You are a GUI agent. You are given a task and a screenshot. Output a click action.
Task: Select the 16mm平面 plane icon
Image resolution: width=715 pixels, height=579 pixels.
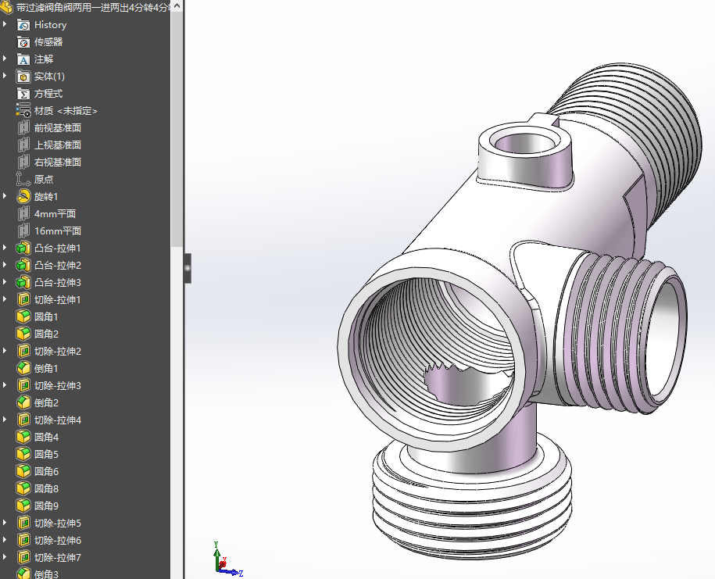[23, 231]
